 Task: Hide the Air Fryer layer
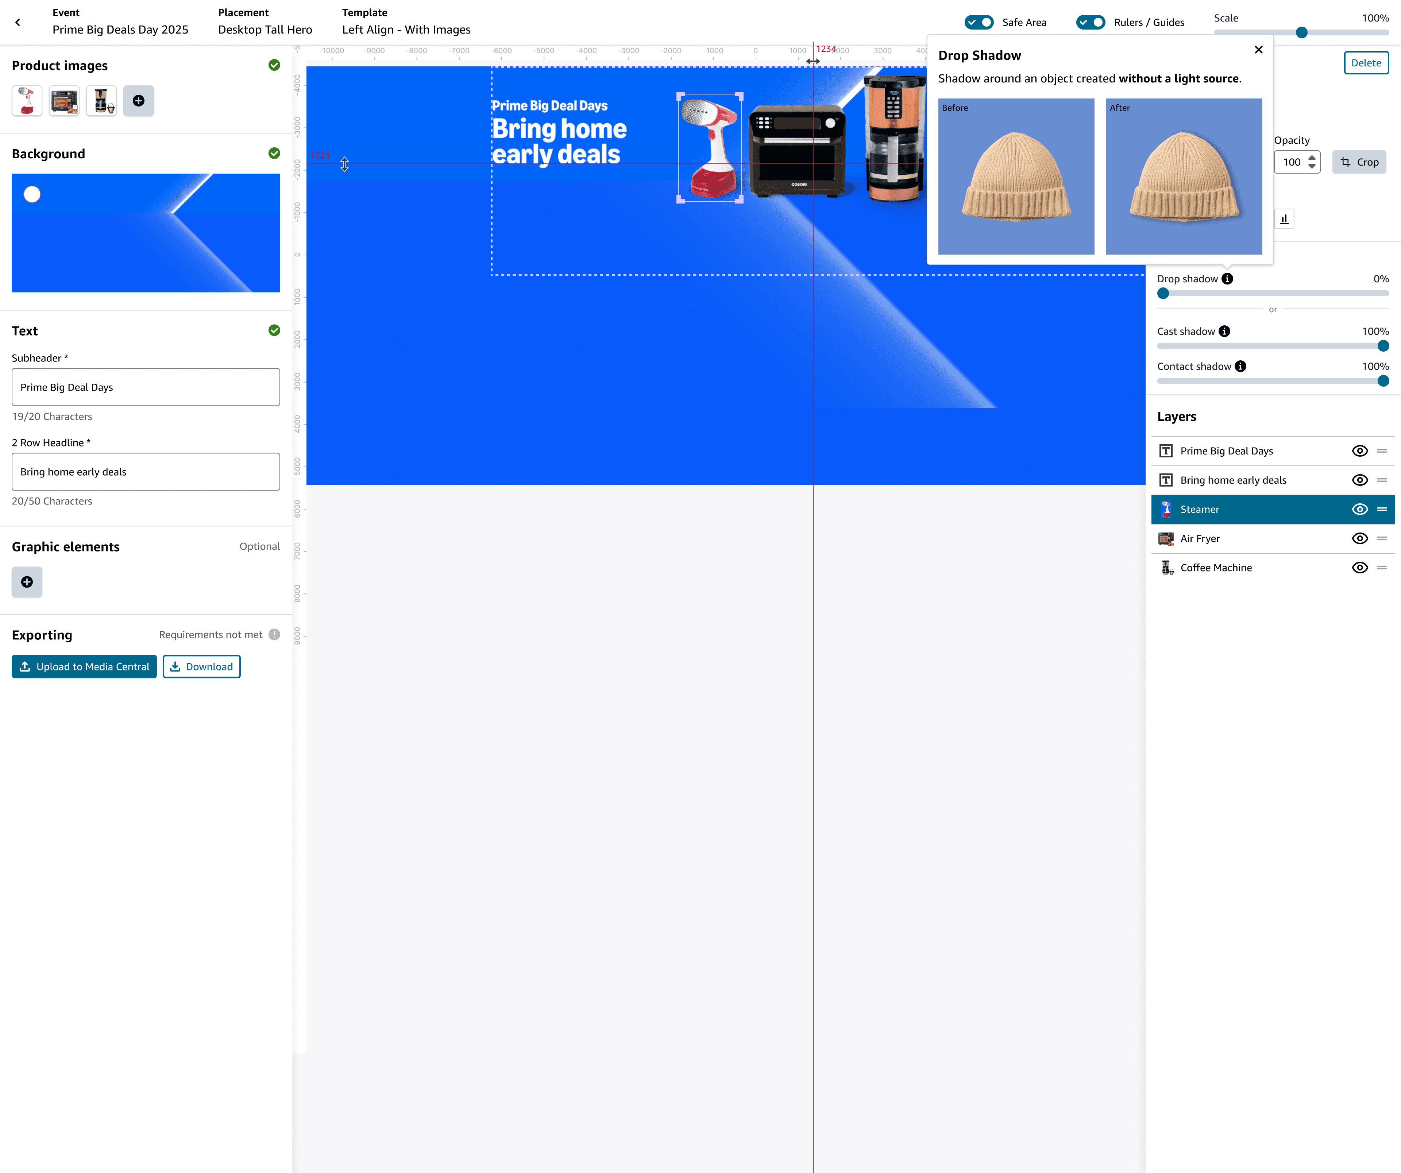point(1360,539)
